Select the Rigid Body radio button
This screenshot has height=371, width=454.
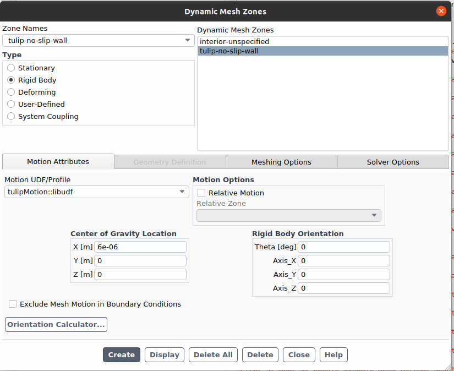[x=11, y=80]
